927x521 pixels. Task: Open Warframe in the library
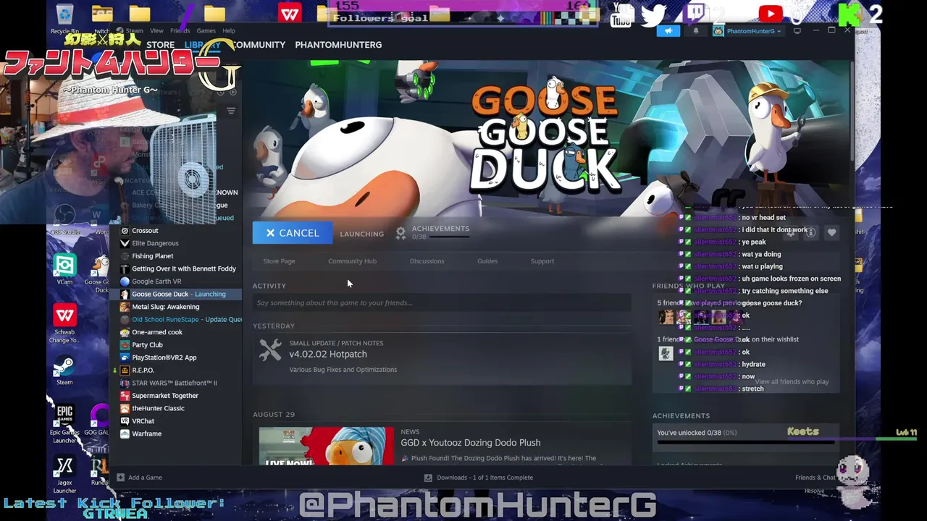[x=146, y=433]
